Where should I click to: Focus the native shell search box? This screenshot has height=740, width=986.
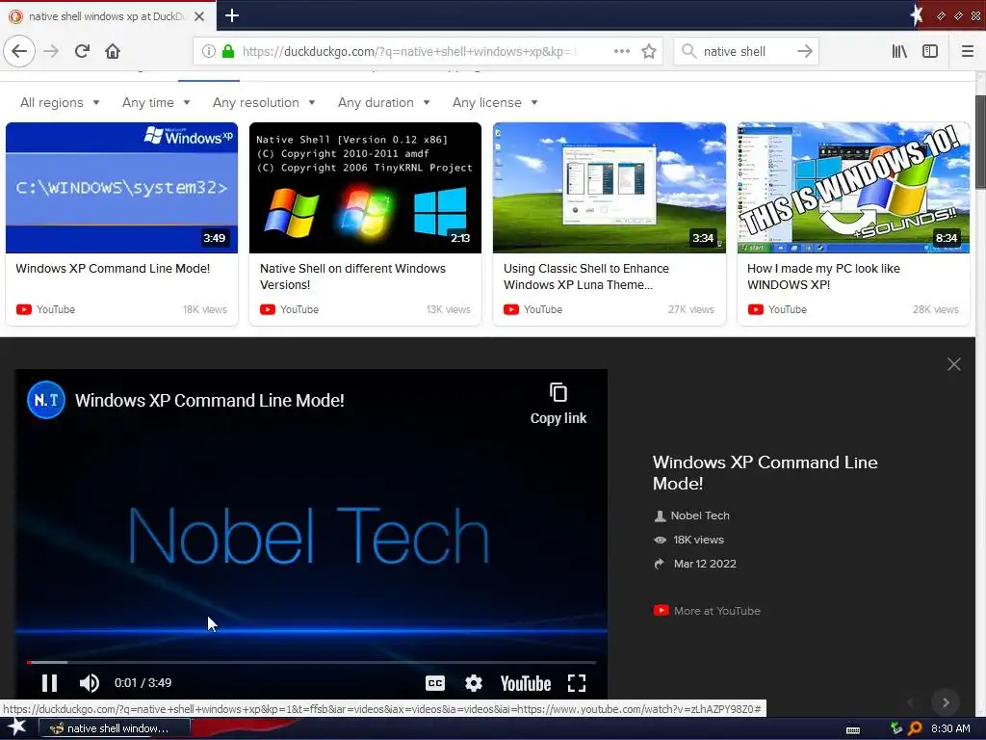point(745,51)
